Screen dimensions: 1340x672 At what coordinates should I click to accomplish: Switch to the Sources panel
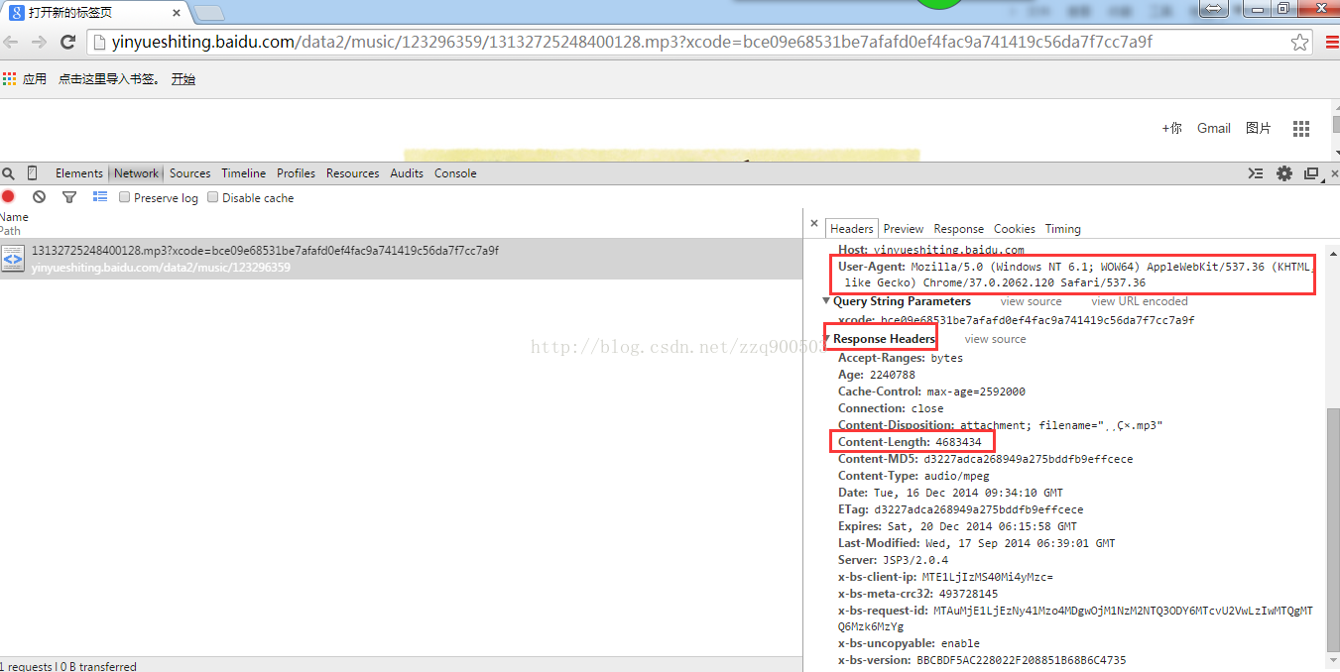tap(189, 173)
